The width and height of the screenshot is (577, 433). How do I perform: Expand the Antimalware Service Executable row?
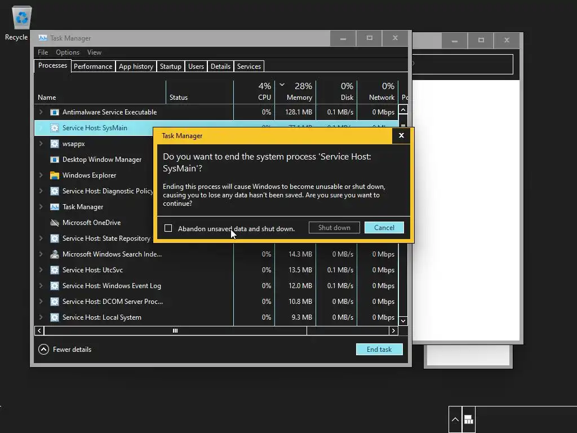41,112
